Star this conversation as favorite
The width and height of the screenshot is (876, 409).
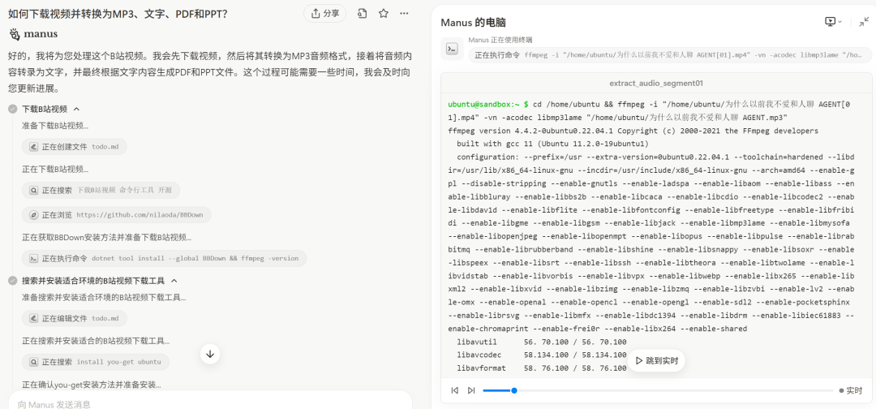pyautogui.click(x=383, y=14)
